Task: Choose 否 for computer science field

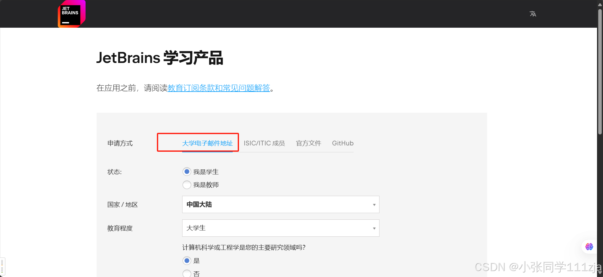Action: [187, 274]
